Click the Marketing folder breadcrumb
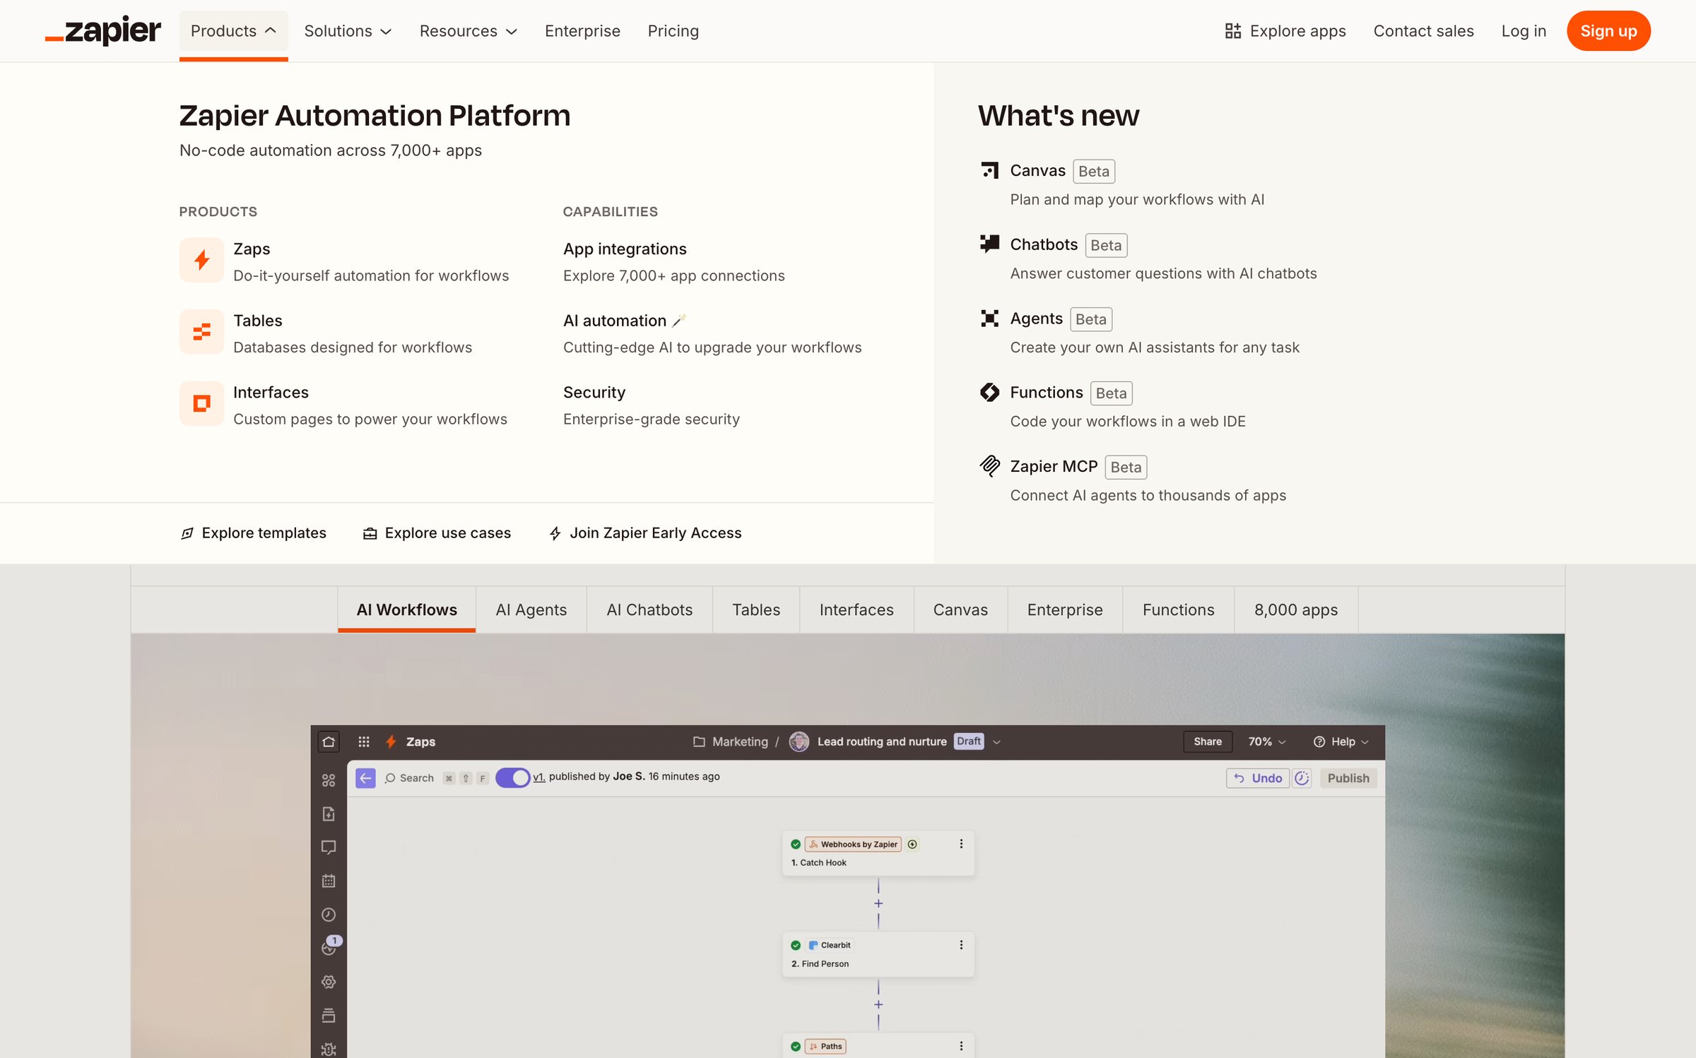Viewport: 1696px width, 1058px height. [x=731, y=742]
